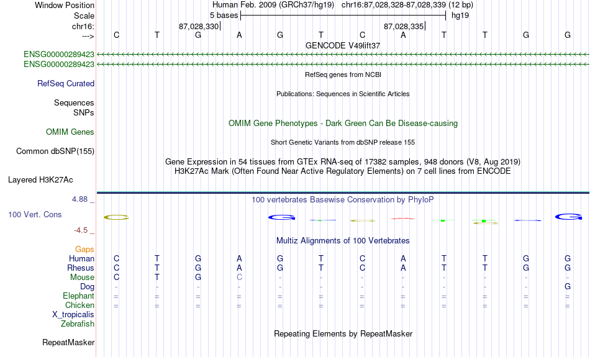Click Short Genetic Variants from dbSNP title
Image resolution: width=590 pixels, height=357 pixels.
click(343, 142)
